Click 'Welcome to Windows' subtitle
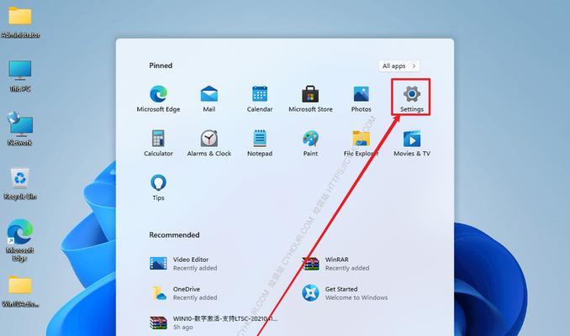The width and height of the screenshot is (570, 336). 356,297
